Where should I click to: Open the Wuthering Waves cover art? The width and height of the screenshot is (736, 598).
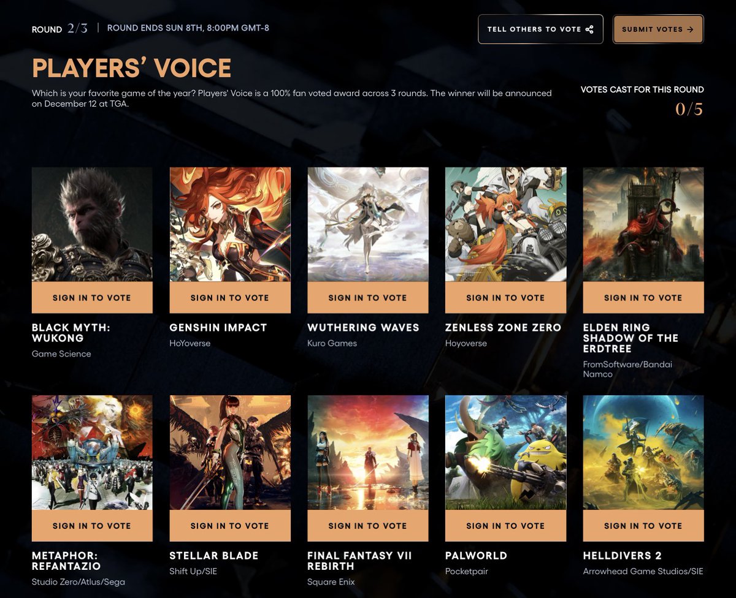tap(368, 224)
